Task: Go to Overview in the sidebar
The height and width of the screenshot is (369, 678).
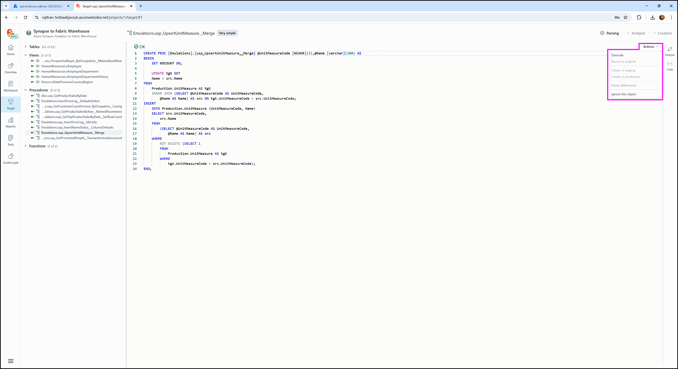Action: point(11,68)
